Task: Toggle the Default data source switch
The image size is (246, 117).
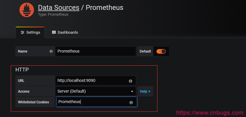Action: pyautogui.click(x=161, y=51)
